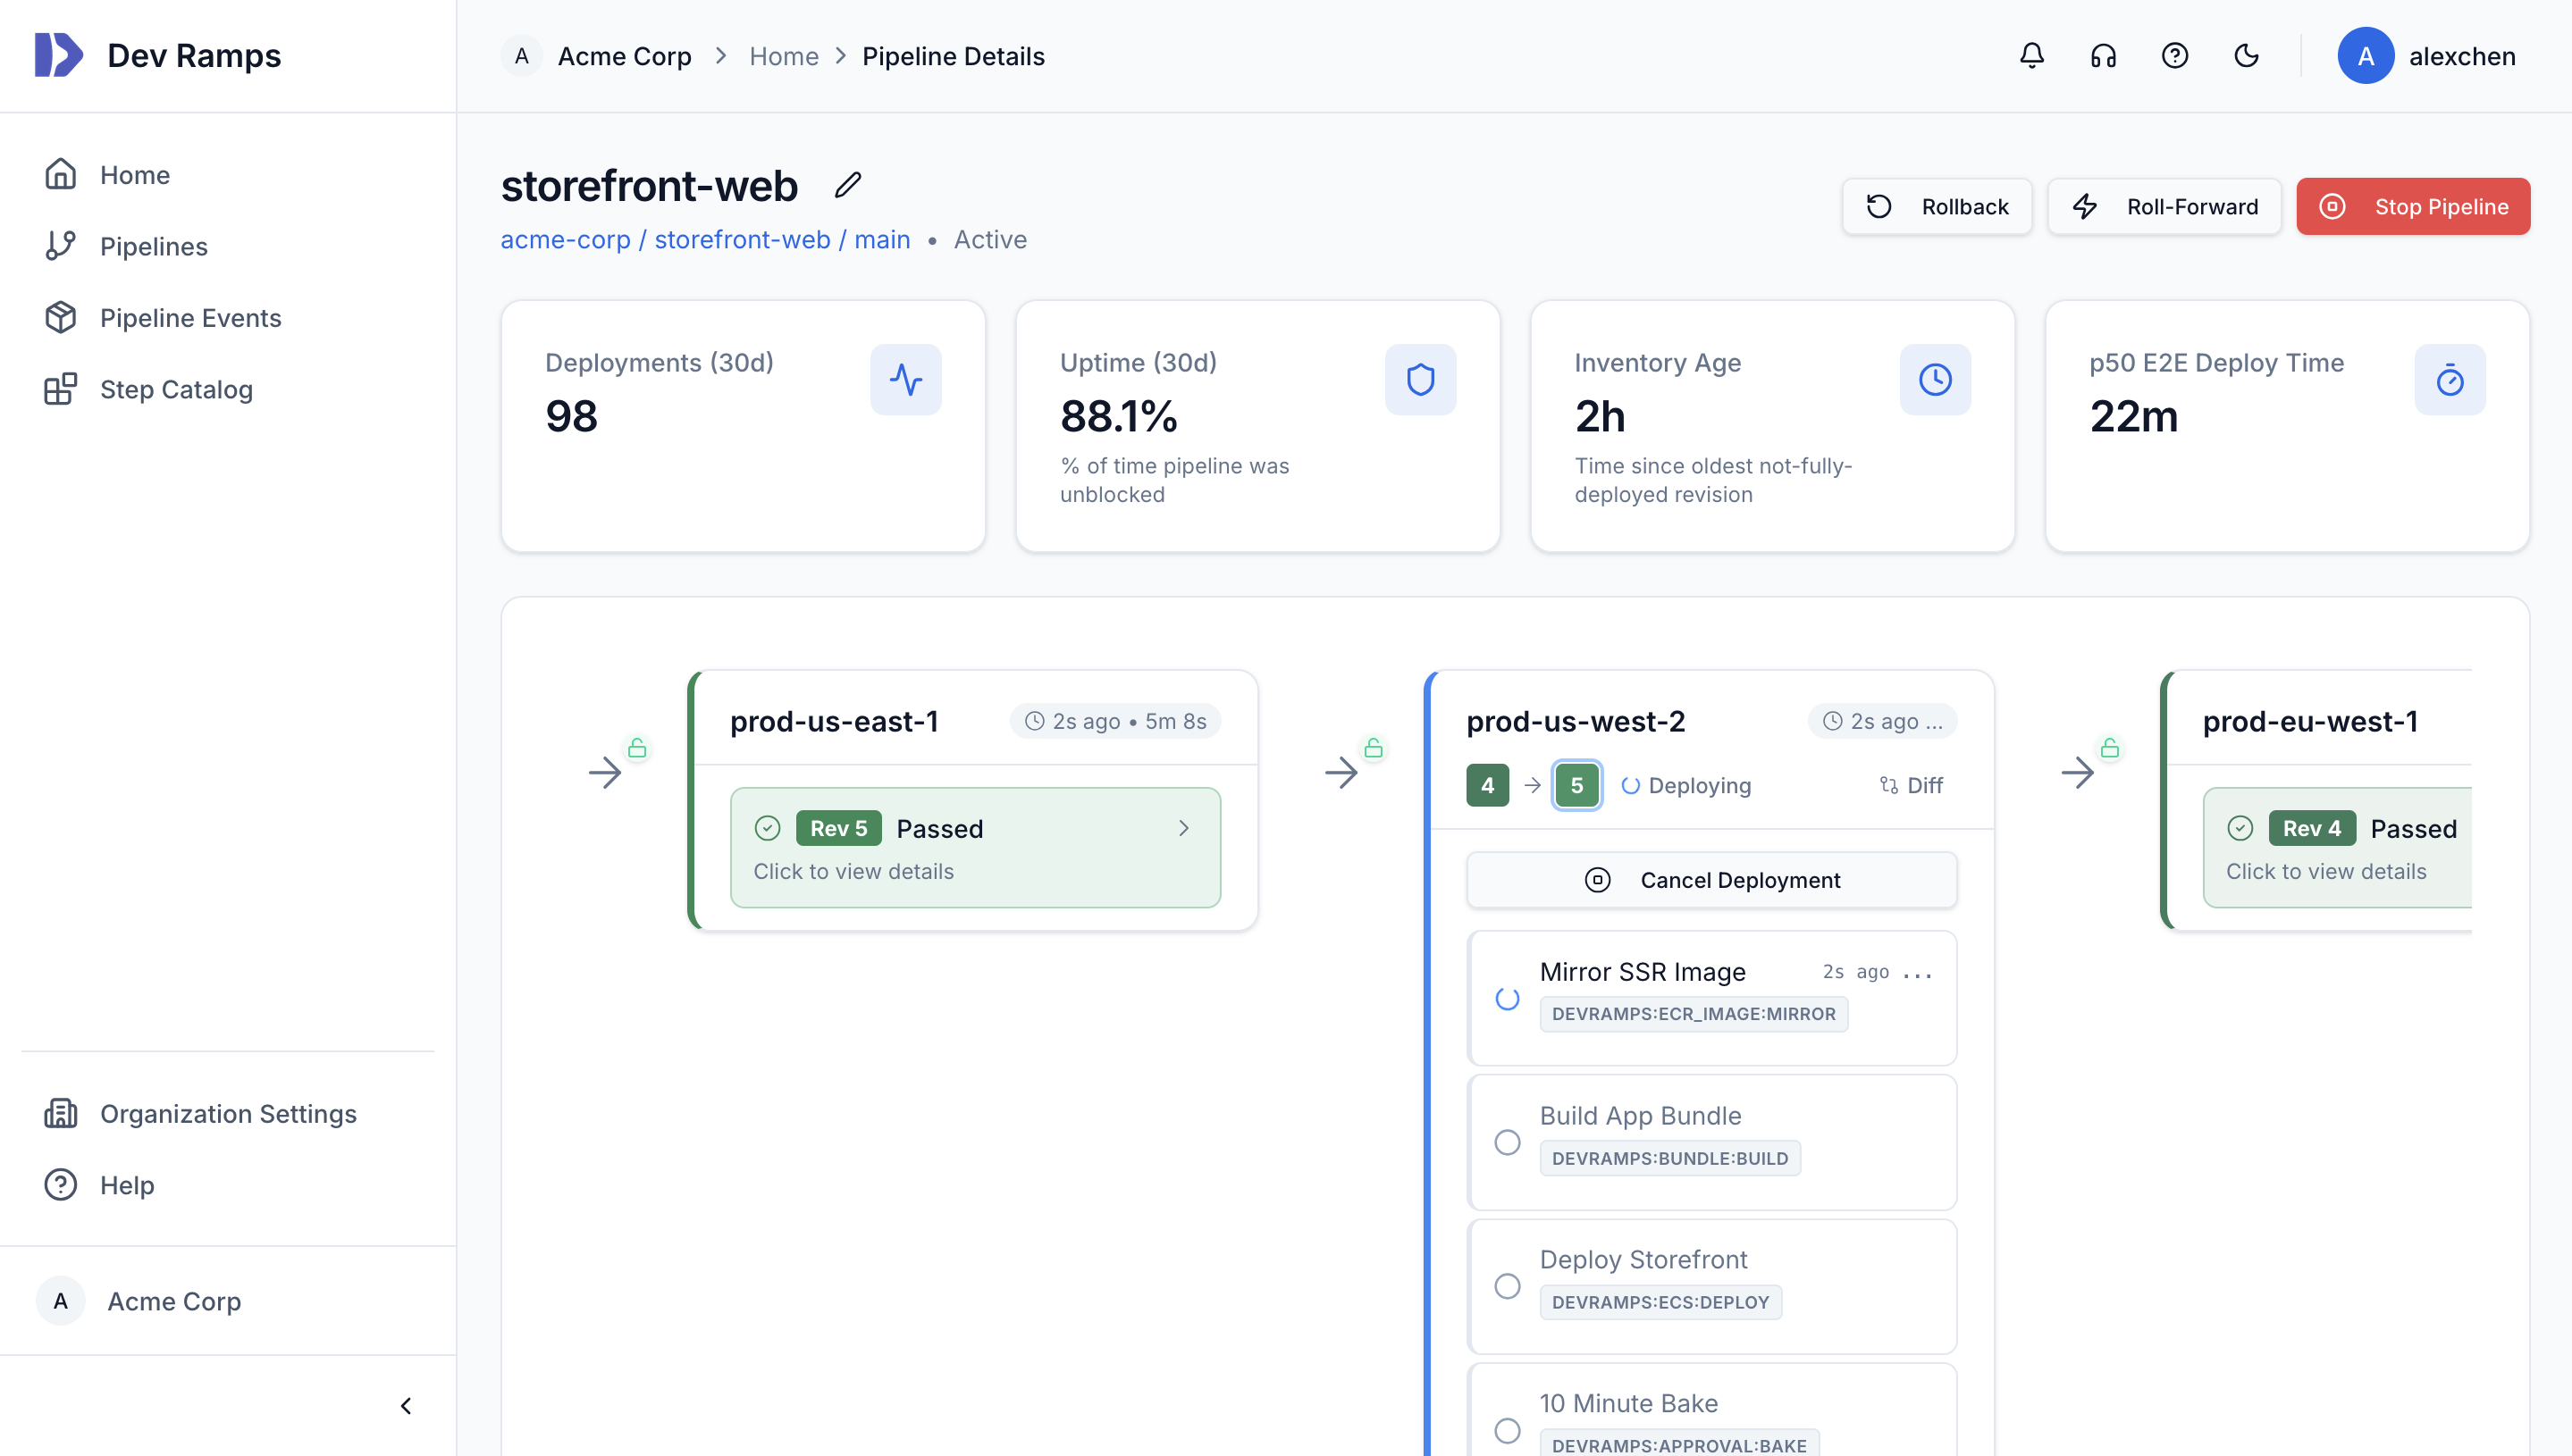2572x1456 pixels.
Task: Select the Pipeline Events sidebar icon
Action: (60, 317)
